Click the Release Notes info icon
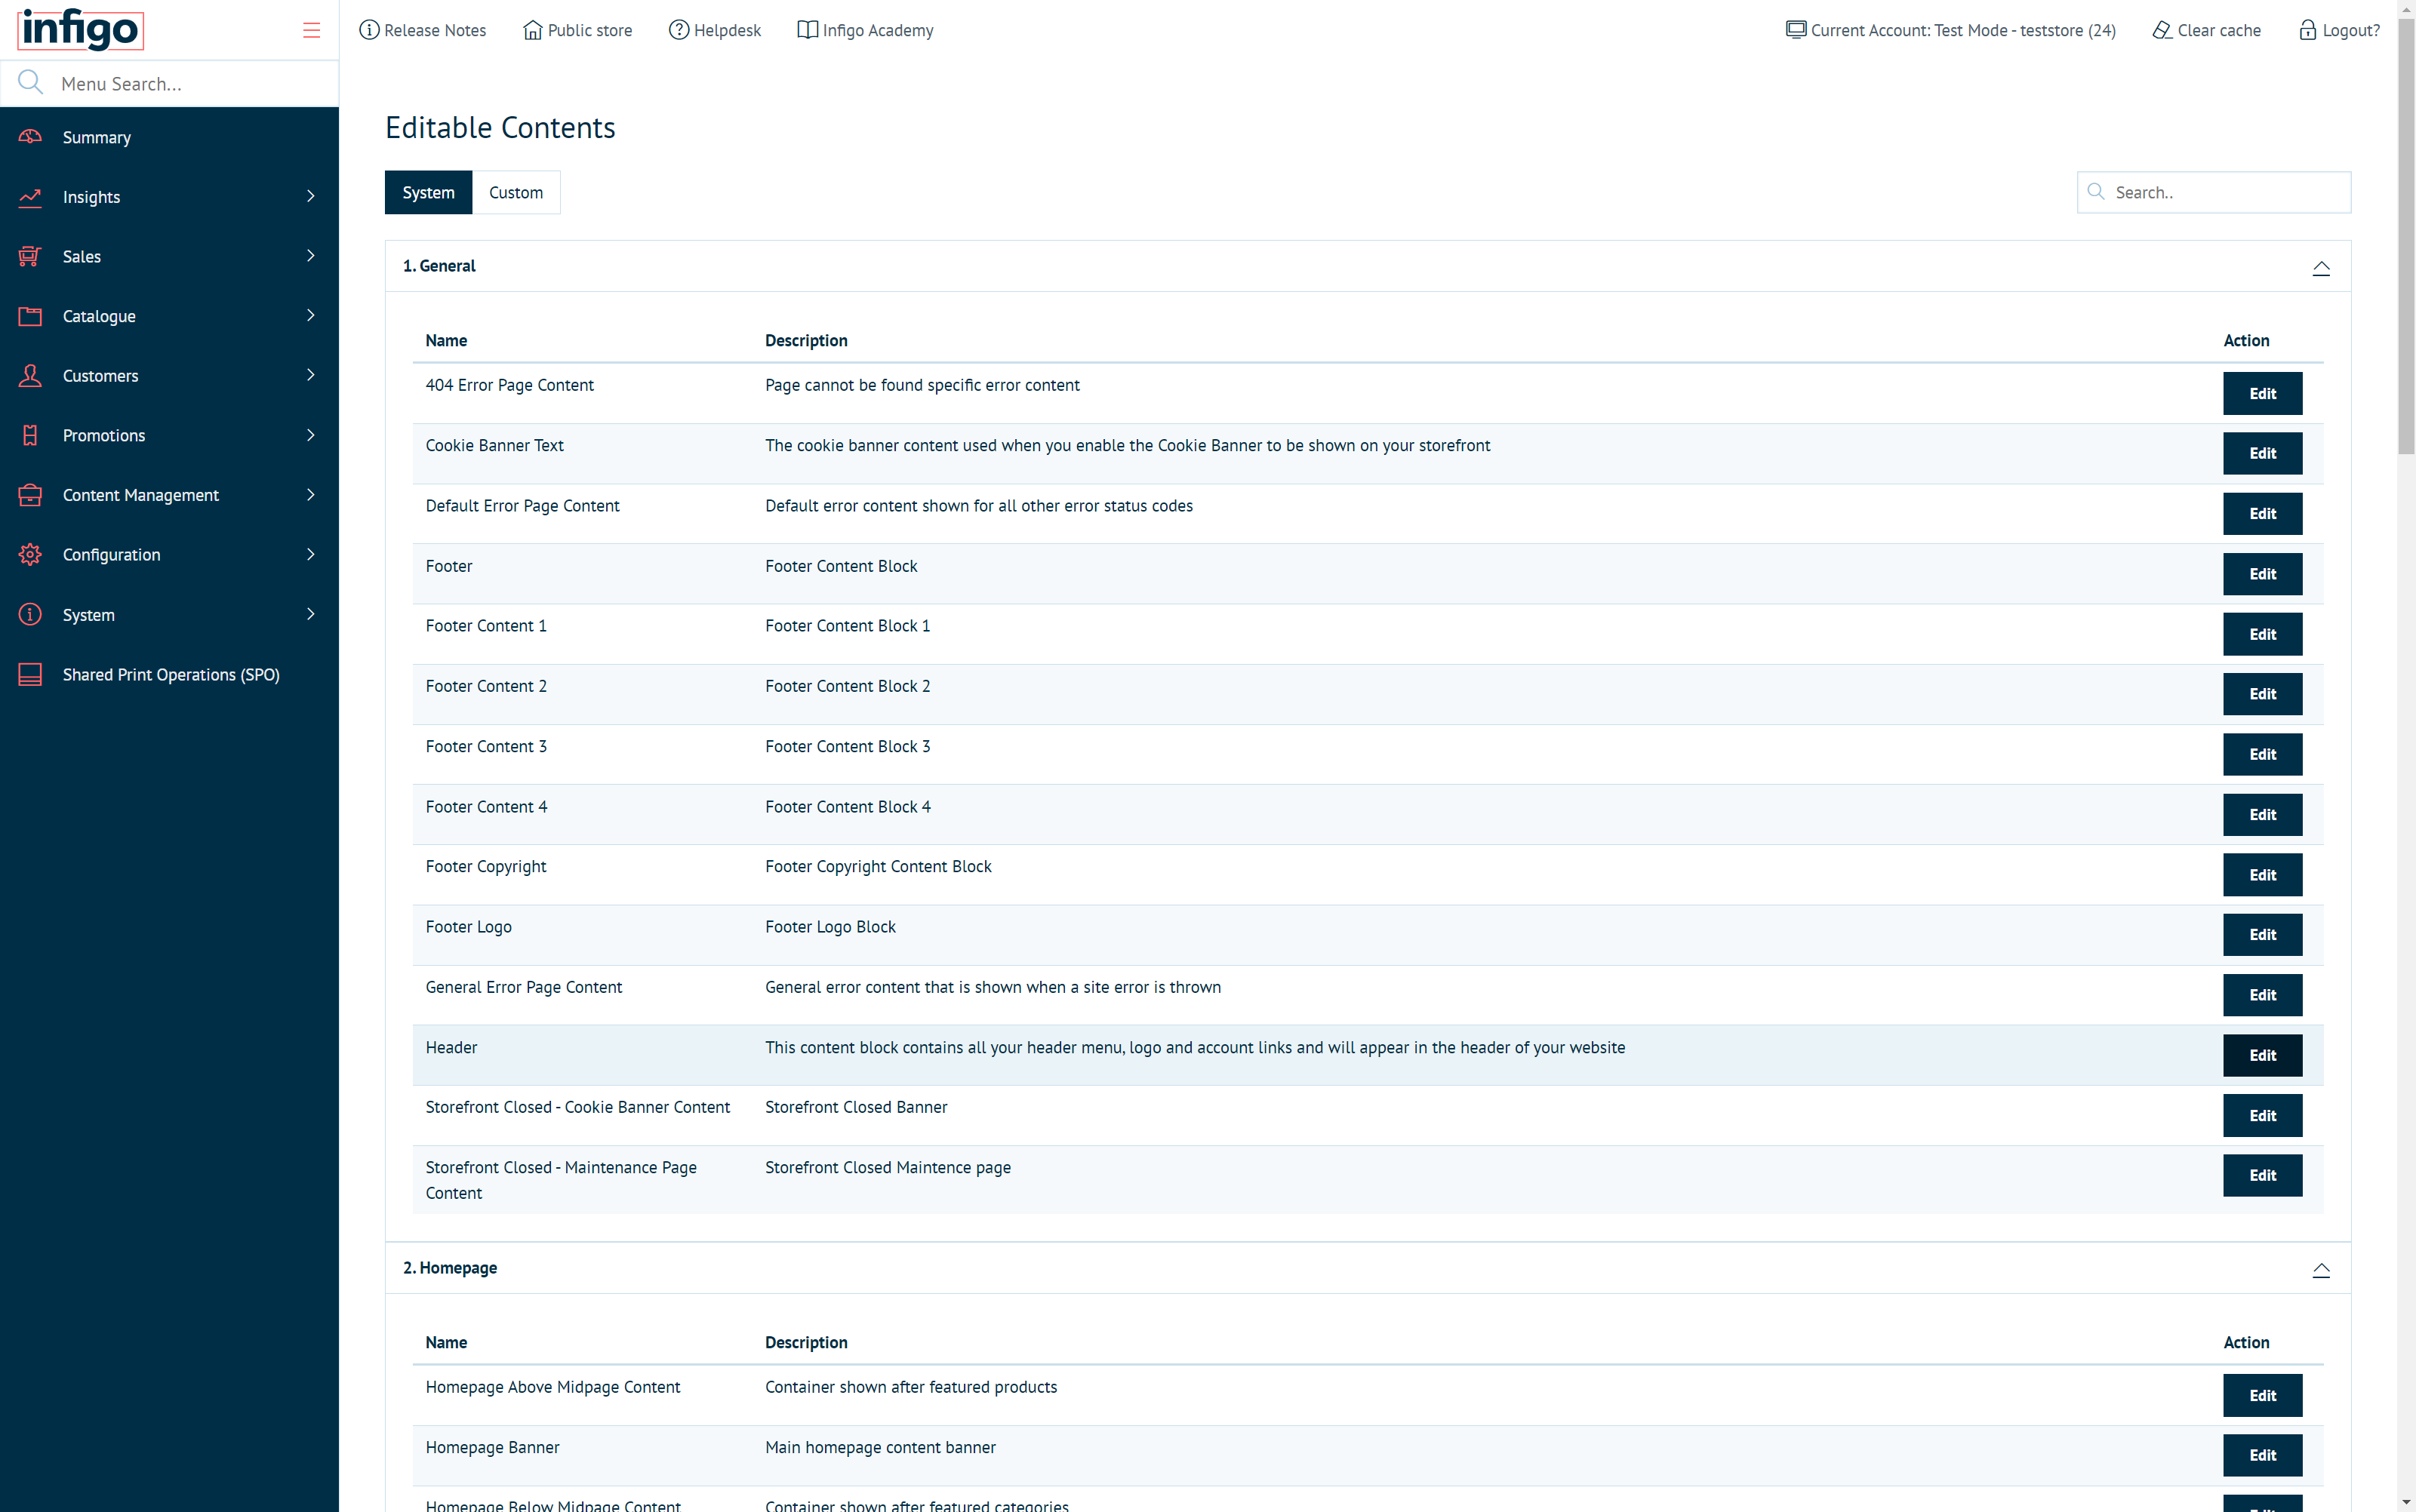Image resolution: width=2416 pixels, height=1512 pixels. (x=369, y=30)
